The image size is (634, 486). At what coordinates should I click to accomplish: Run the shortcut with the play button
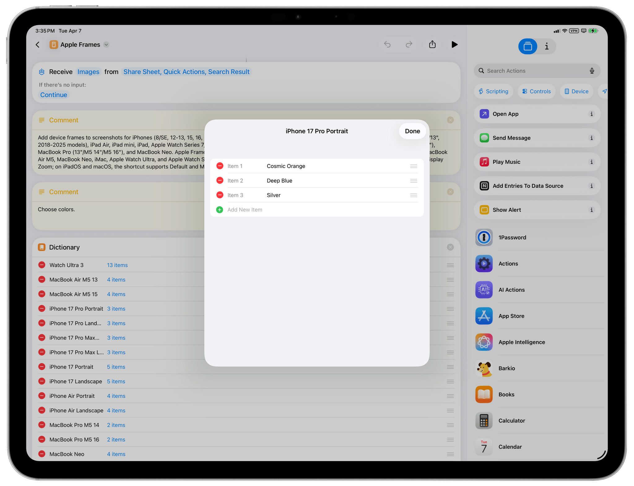coord(454,45)
